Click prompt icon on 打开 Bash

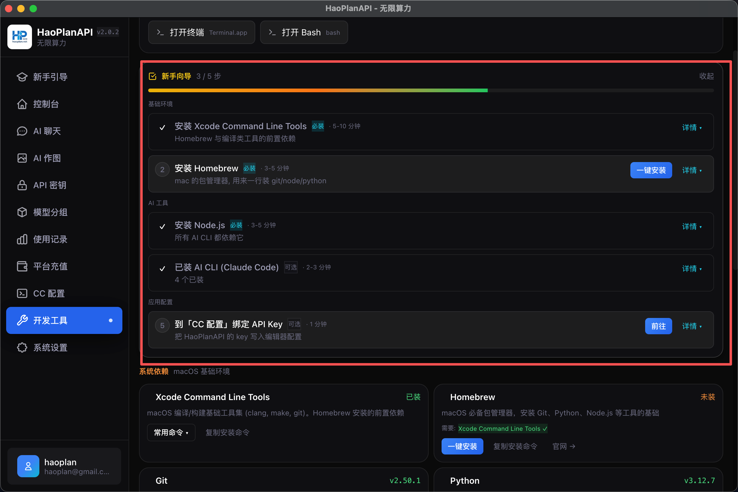(272, 32)
